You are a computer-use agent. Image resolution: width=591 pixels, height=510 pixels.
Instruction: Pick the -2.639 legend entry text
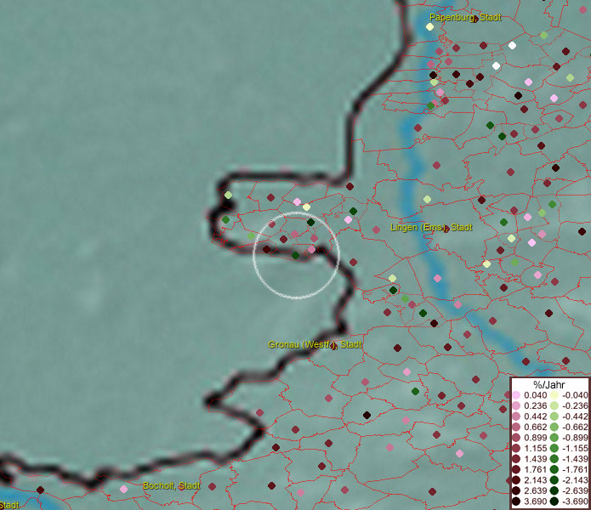tap(575, 490)
